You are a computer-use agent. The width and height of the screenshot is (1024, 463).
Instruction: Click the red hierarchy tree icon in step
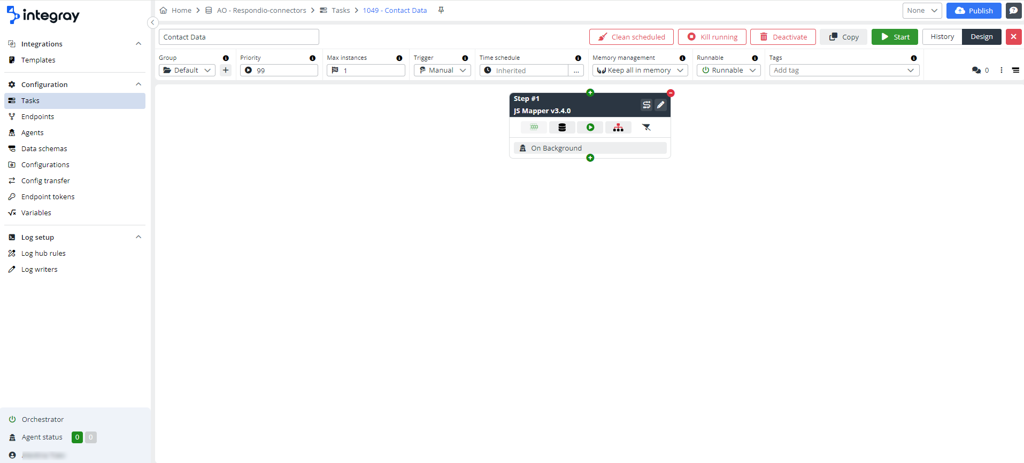[618, 128]
